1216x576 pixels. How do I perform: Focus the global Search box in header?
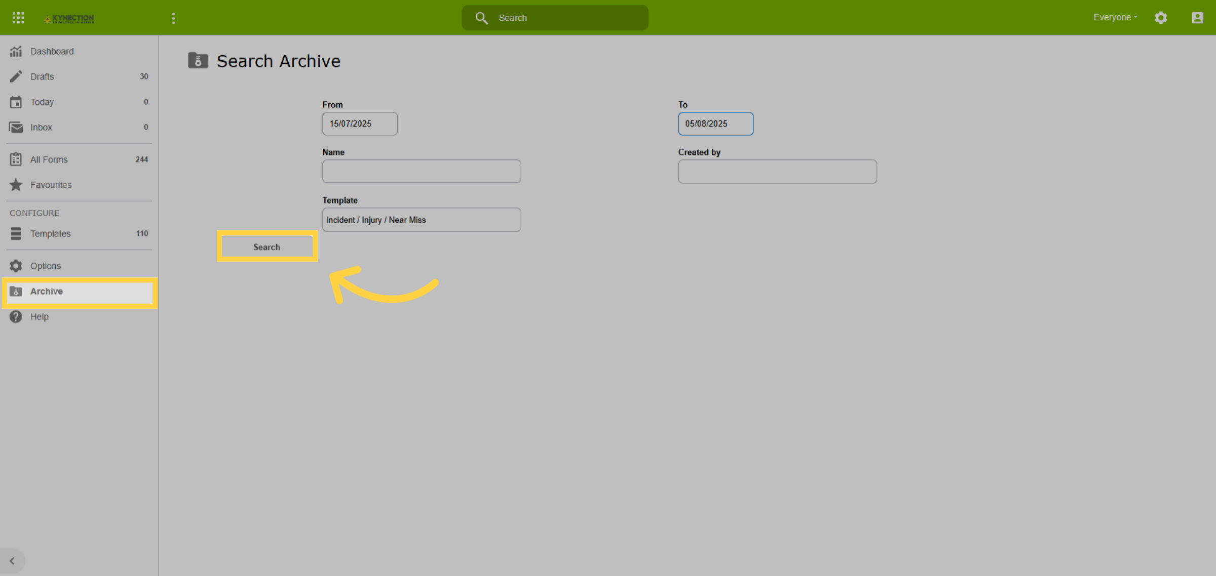pyautogui.click(x=555, y=18)
